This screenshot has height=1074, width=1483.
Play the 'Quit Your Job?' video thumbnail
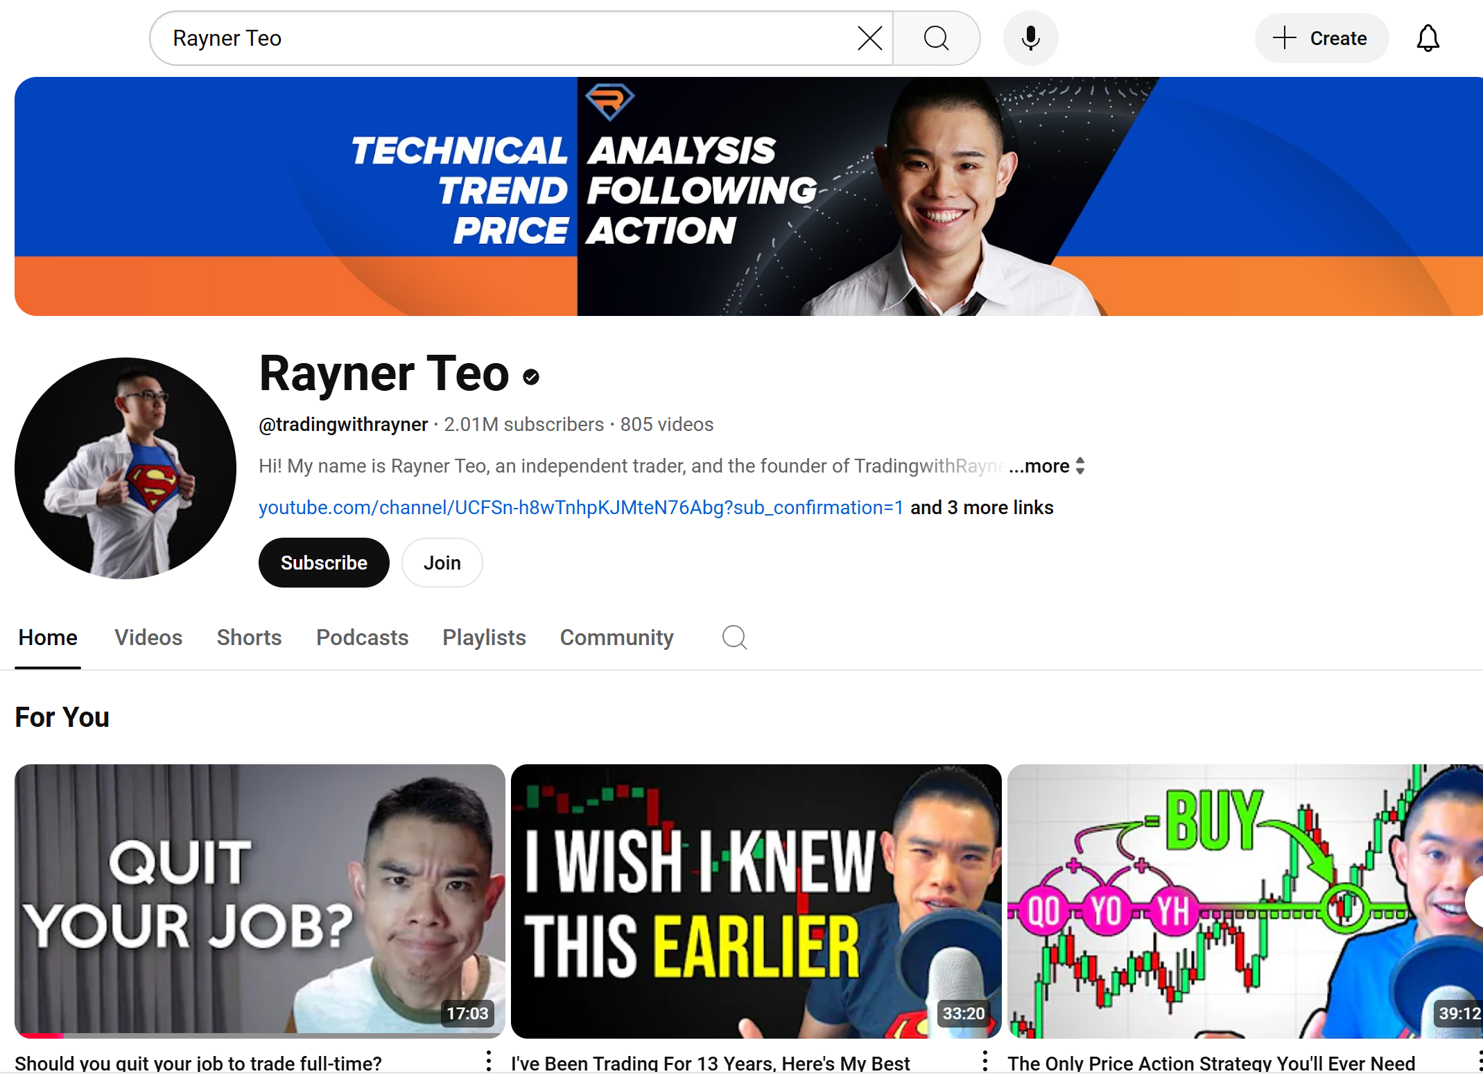(x=260, y=901)
